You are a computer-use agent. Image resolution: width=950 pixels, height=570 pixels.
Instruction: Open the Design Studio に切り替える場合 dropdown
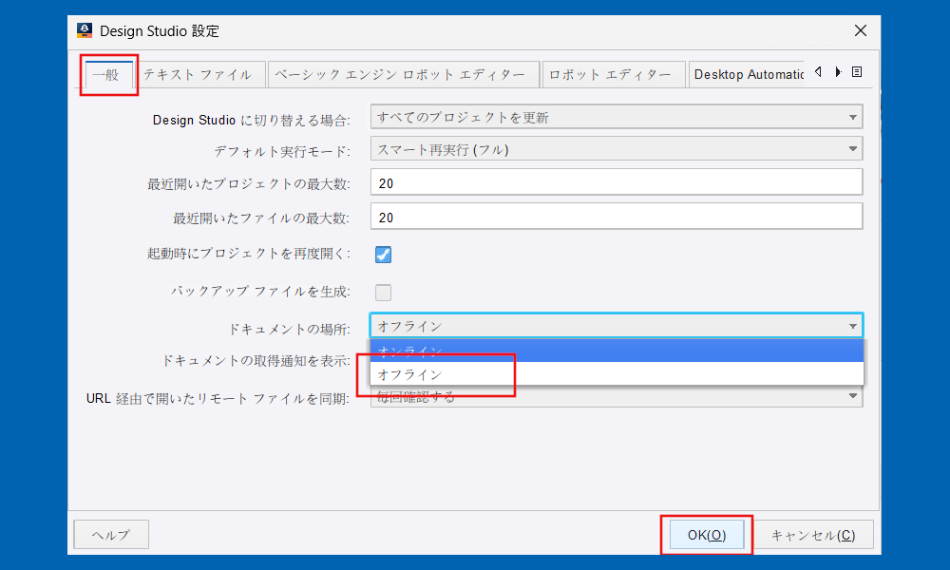pyautogui.click(x=617, y=117)
